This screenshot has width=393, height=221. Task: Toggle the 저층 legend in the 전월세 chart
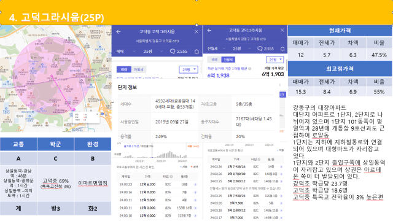point(280,150)
